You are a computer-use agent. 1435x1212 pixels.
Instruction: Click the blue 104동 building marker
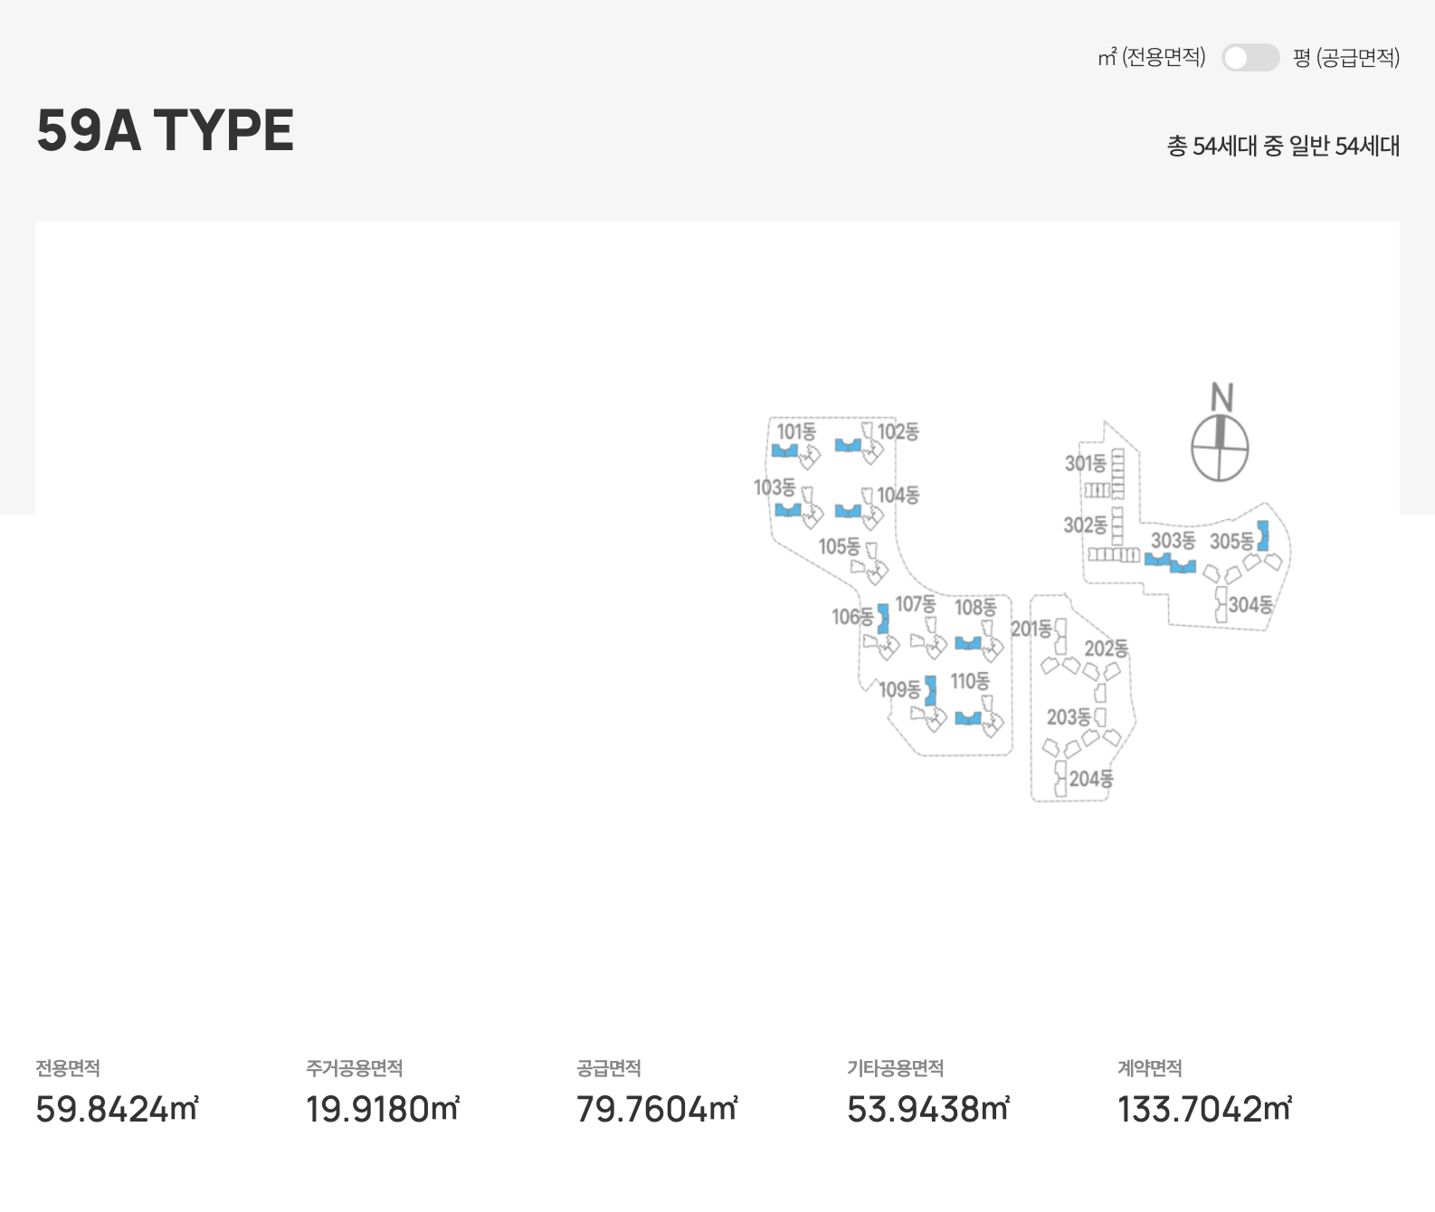click(x=847, y=511)
